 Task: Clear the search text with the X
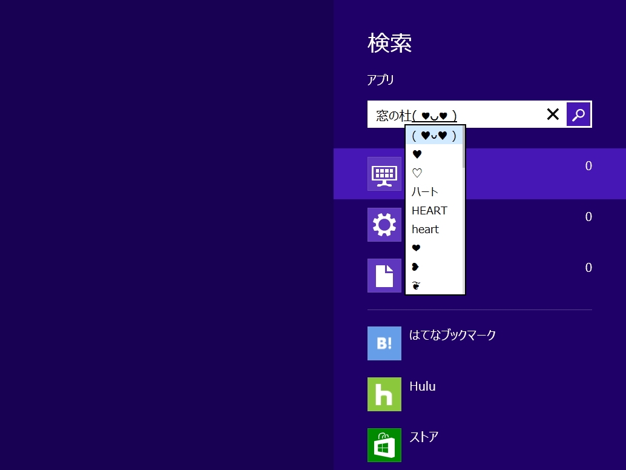[553, 114]
